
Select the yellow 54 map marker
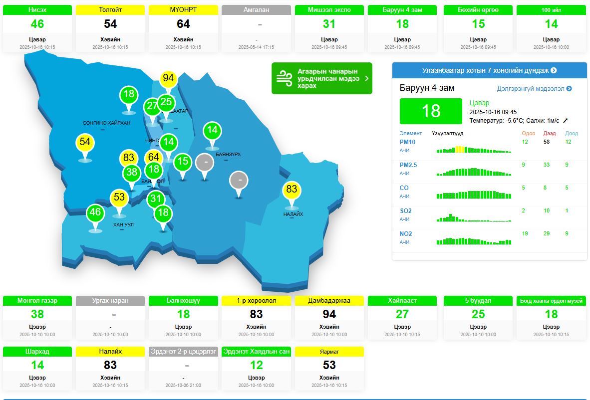click(x=85, y=142)
